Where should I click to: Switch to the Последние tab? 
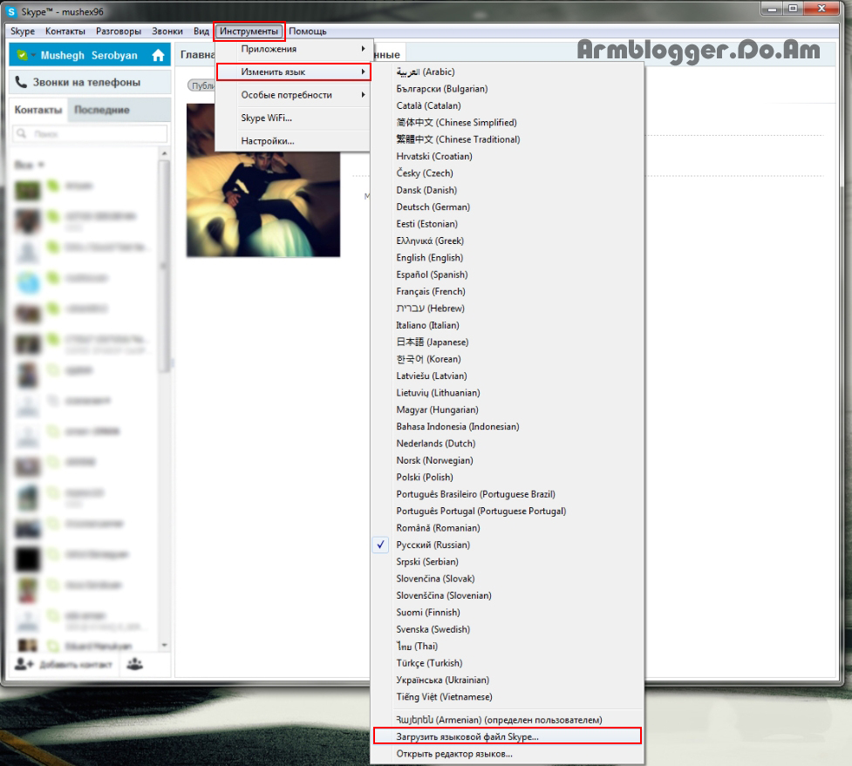click(102, 110)
